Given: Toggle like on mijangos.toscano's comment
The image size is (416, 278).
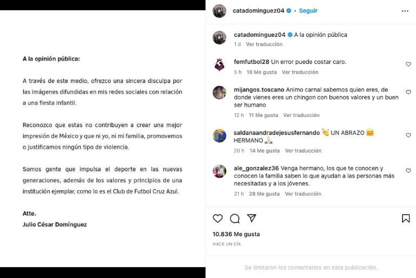Looking at the screenshot, I should click(408, 92).
